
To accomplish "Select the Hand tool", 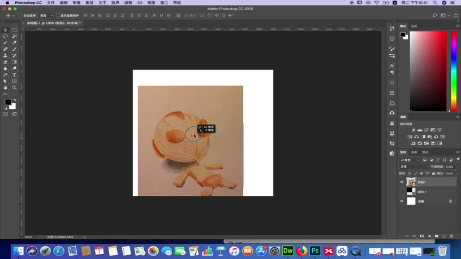I will coord(5,87).
